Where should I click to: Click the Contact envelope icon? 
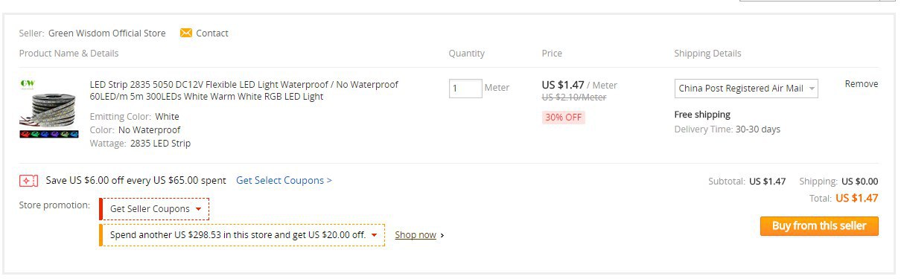coord(186,33)
